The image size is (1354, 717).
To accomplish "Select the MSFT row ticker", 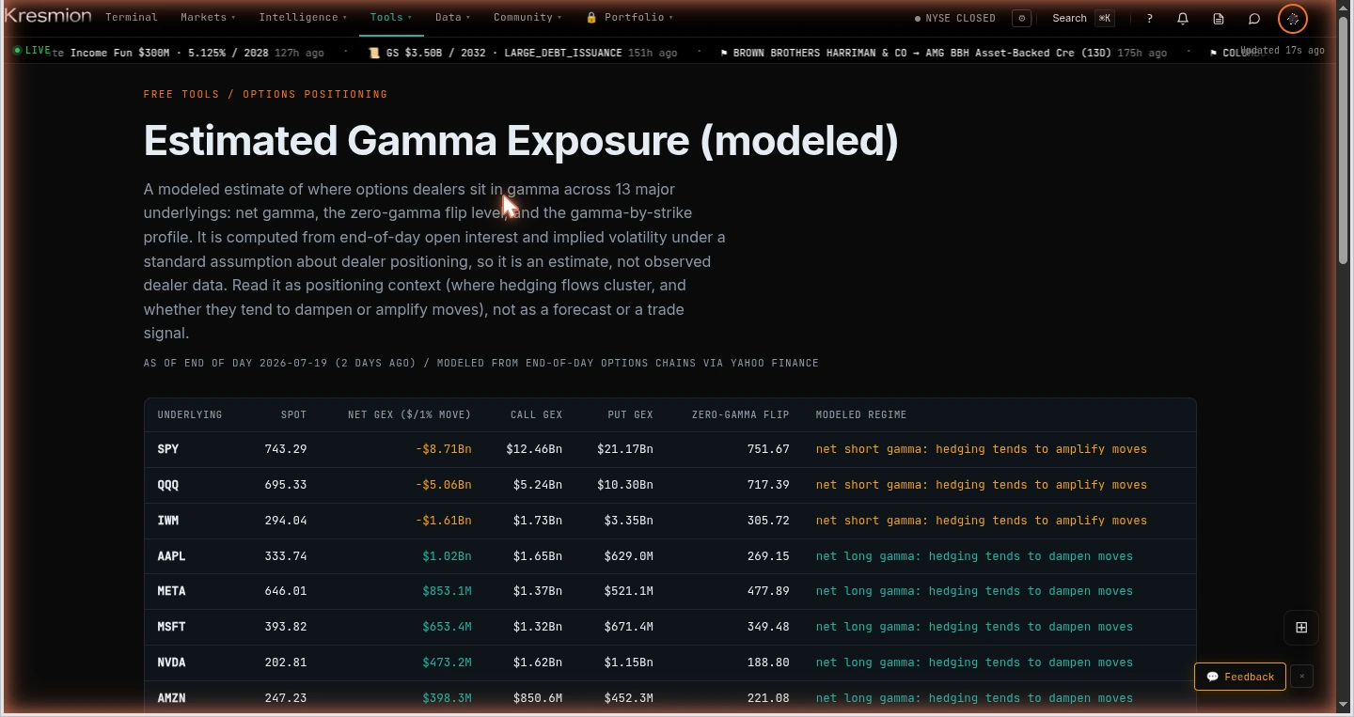I will (x=171, y=627).
